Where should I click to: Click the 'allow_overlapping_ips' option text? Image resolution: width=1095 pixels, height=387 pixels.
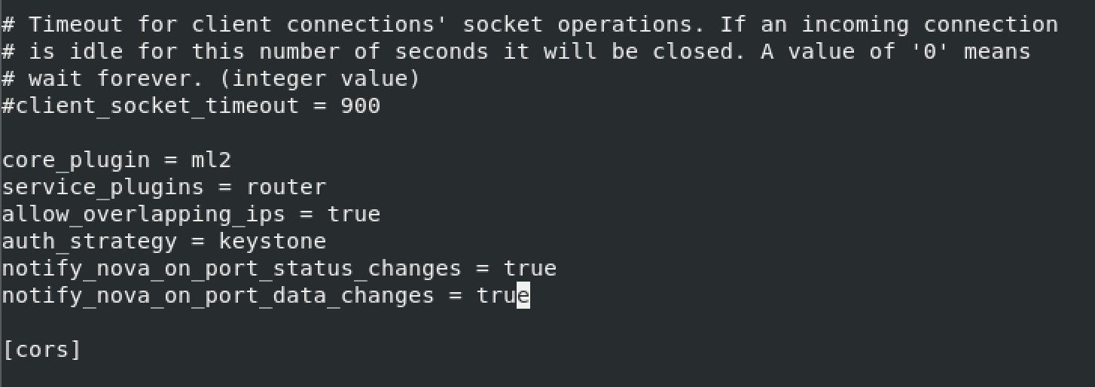point(144,215)
